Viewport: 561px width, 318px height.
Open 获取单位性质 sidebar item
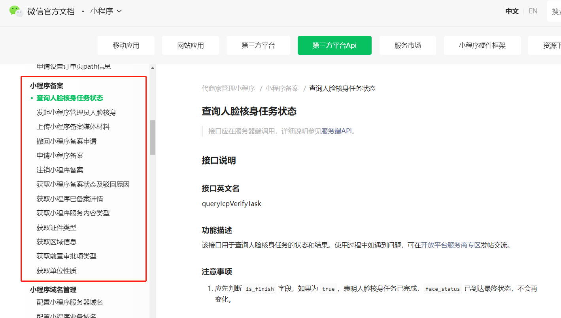pos(57,271)
